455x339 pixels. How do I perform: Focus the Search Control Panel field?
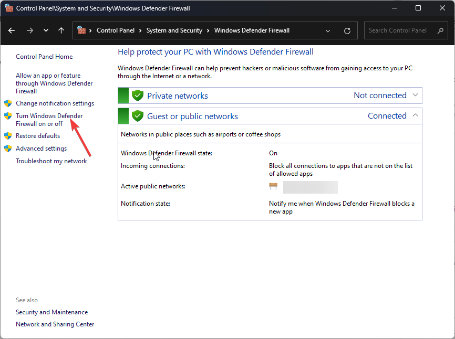coord(399,30)
